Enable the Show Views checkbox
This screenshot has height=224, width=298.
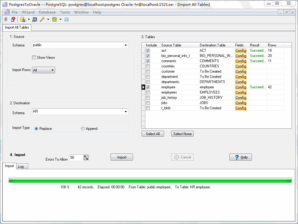34,57
